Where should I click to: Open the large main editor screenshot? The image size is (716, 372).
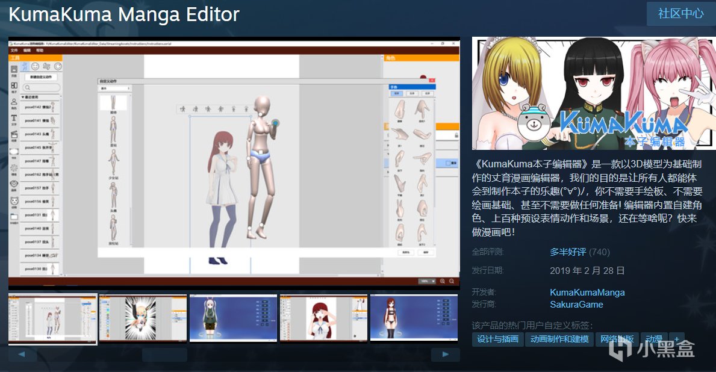click(234, 163)
